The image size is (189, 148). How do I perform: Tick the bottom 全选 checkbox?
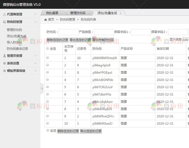pos(48,130)
